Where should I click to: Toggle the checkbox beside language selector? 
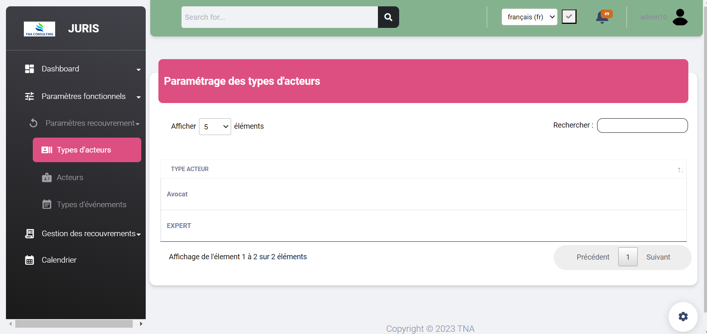pos(569,17)
